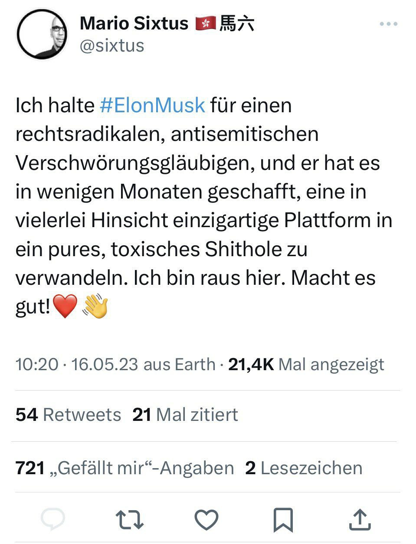Click the reply speech bubble icon
This screenshot has width=416, height=544.
53,519
